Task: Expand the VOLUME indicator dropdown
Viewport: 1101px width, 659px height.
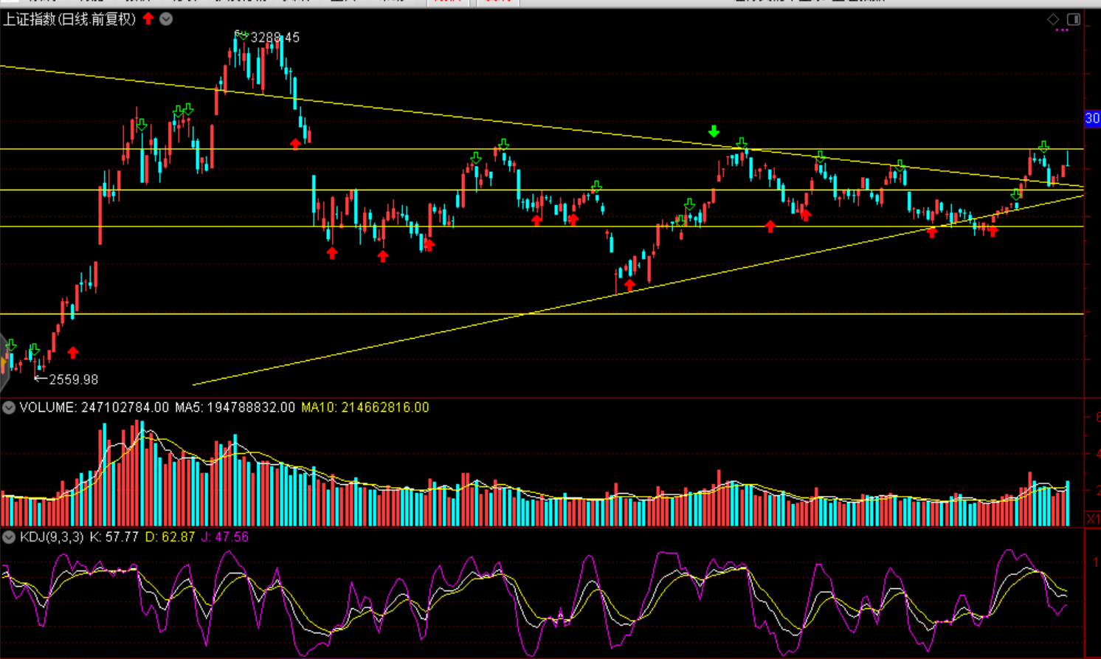Action: pyautogui.click(x=9, y=407)
